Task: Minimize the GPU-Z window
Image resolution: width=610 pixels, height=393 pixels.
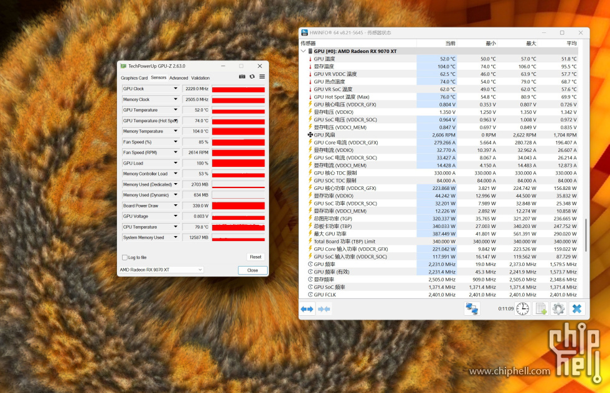Action: point(223,66)
